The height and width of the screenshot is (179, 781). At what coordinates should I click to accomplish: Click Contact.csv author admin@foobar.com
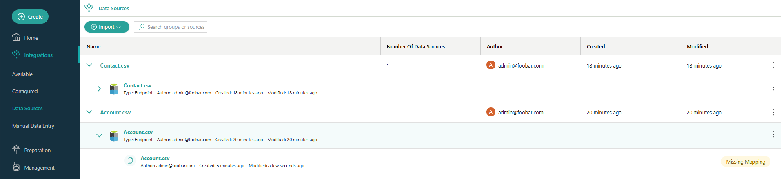point(521,65)
